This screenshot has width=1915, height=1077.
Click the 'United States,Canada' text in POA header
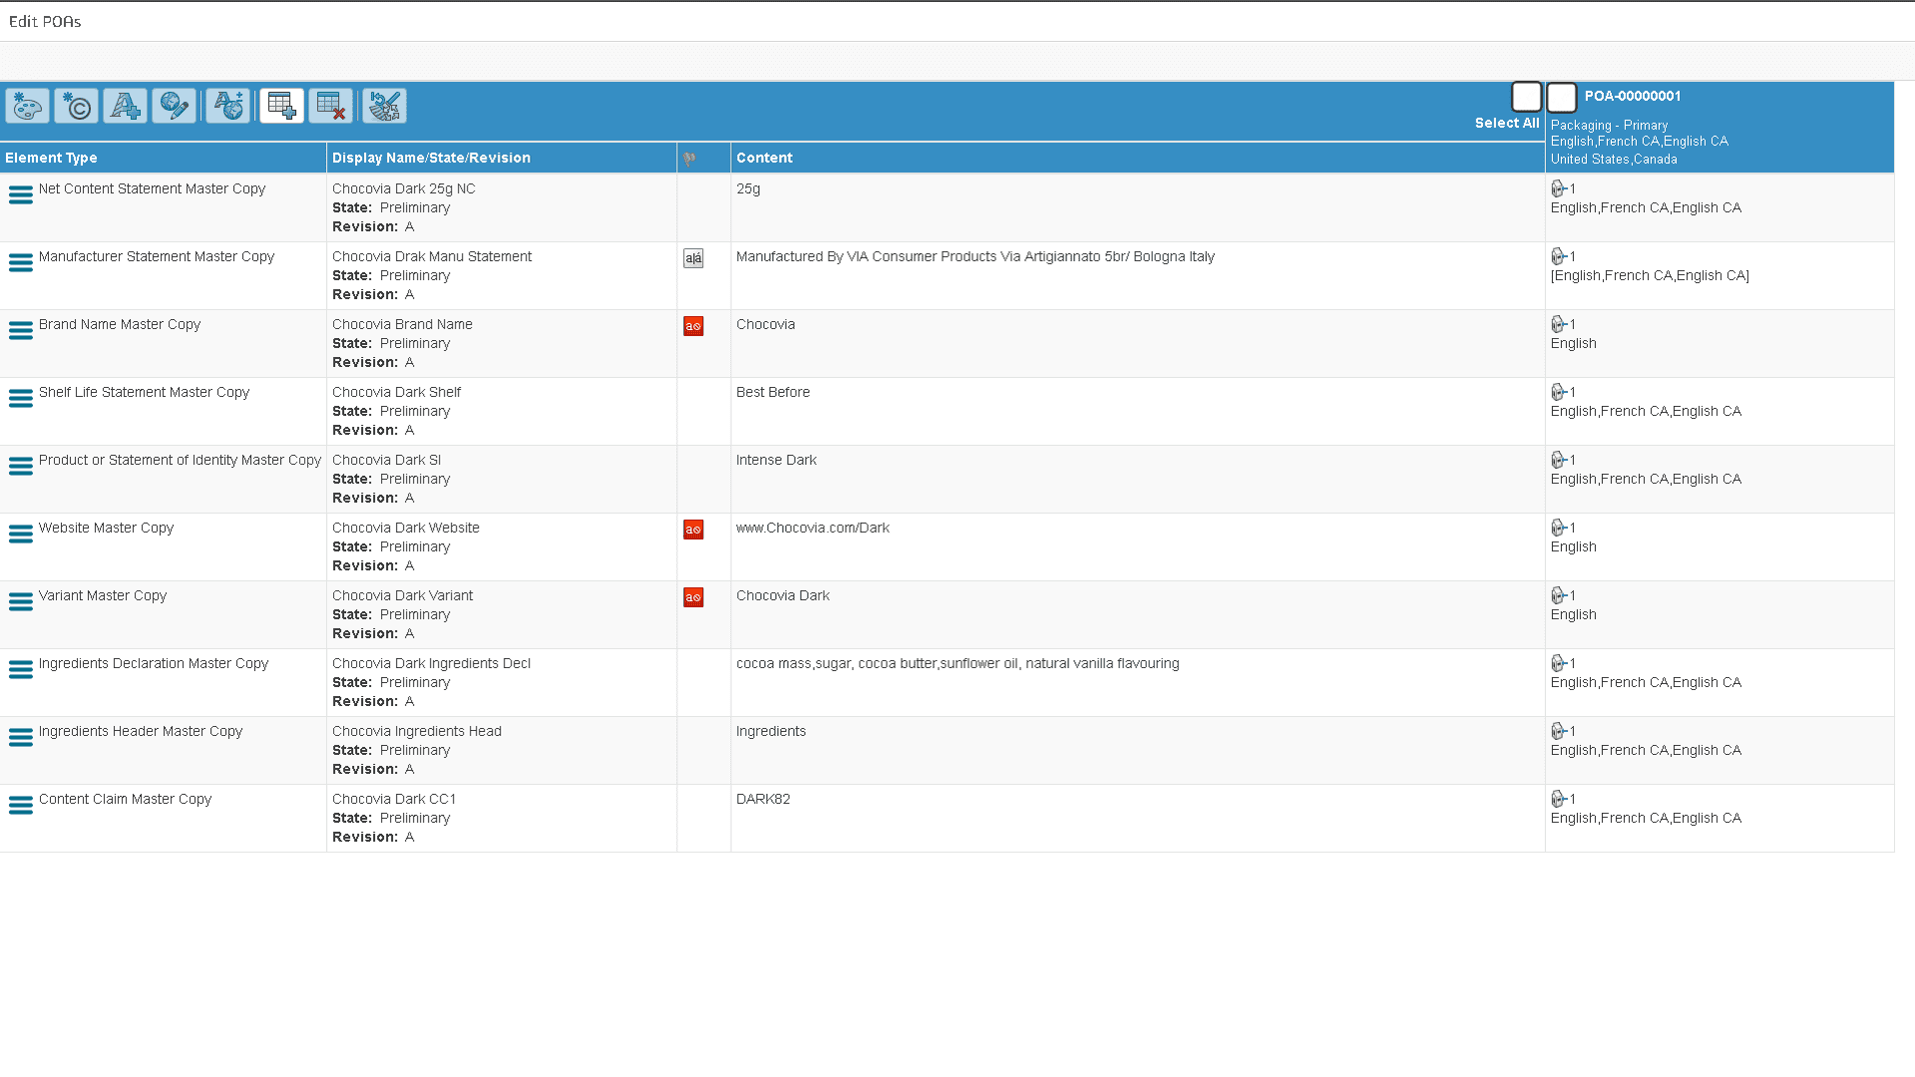[1614, 159]
